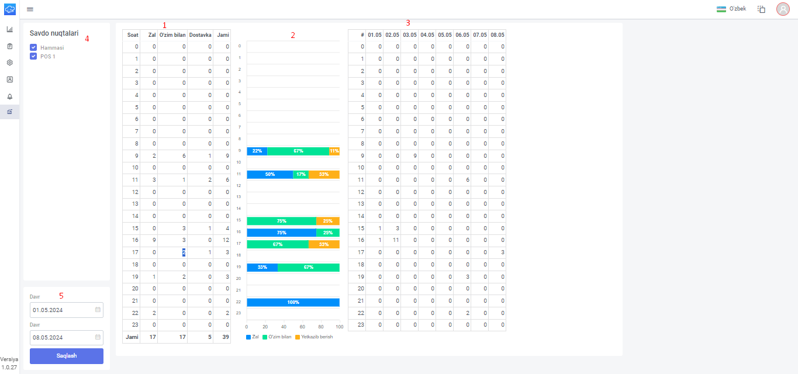Open the bell notifications in sidebar
The image size is (798, 374).
tap(9, 96)
